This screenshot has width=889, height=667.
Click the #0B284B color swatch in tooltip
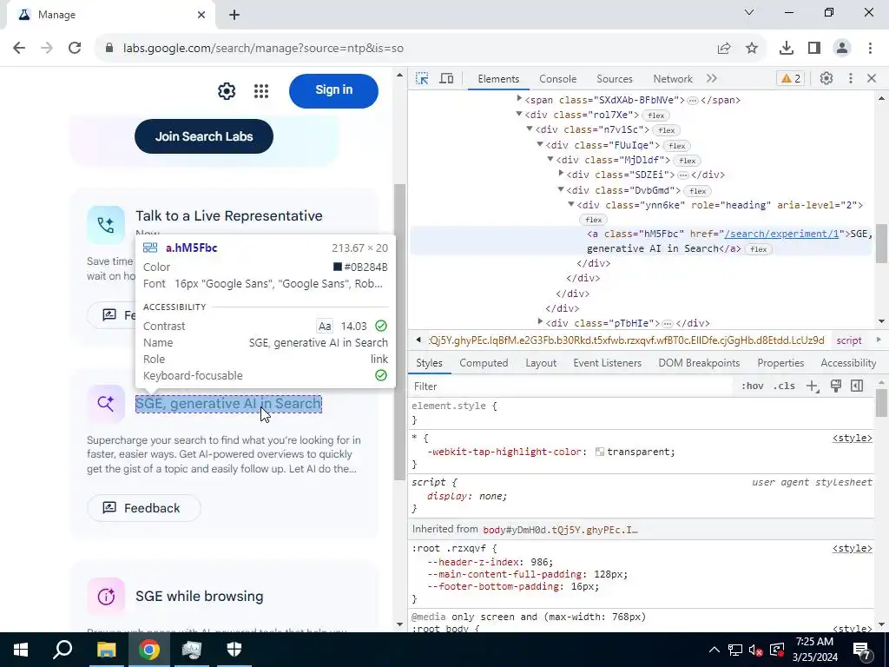click(x=338, y=267)
